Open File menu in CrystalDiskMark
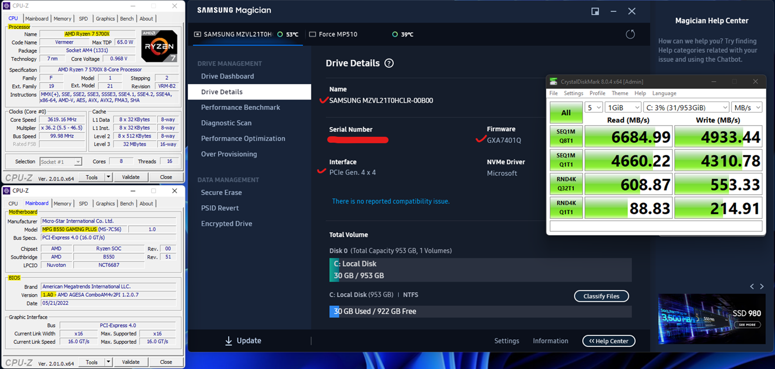775x369 pixels. 553,93
